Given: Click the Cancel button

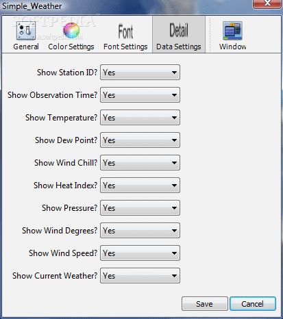Looking at the screenshot, I should pyautogui.click(x=253, y=304).
